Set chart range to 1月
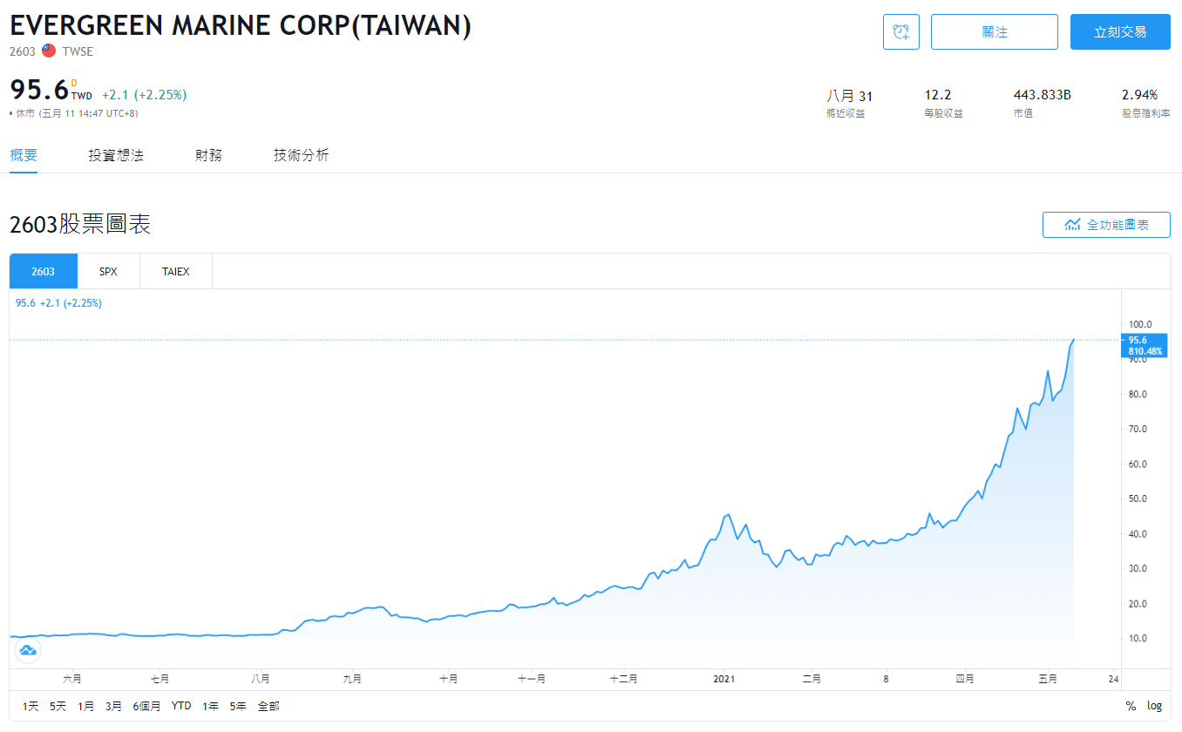The width and height of the screenshot is (1182, 732). [x=85, y=706]
